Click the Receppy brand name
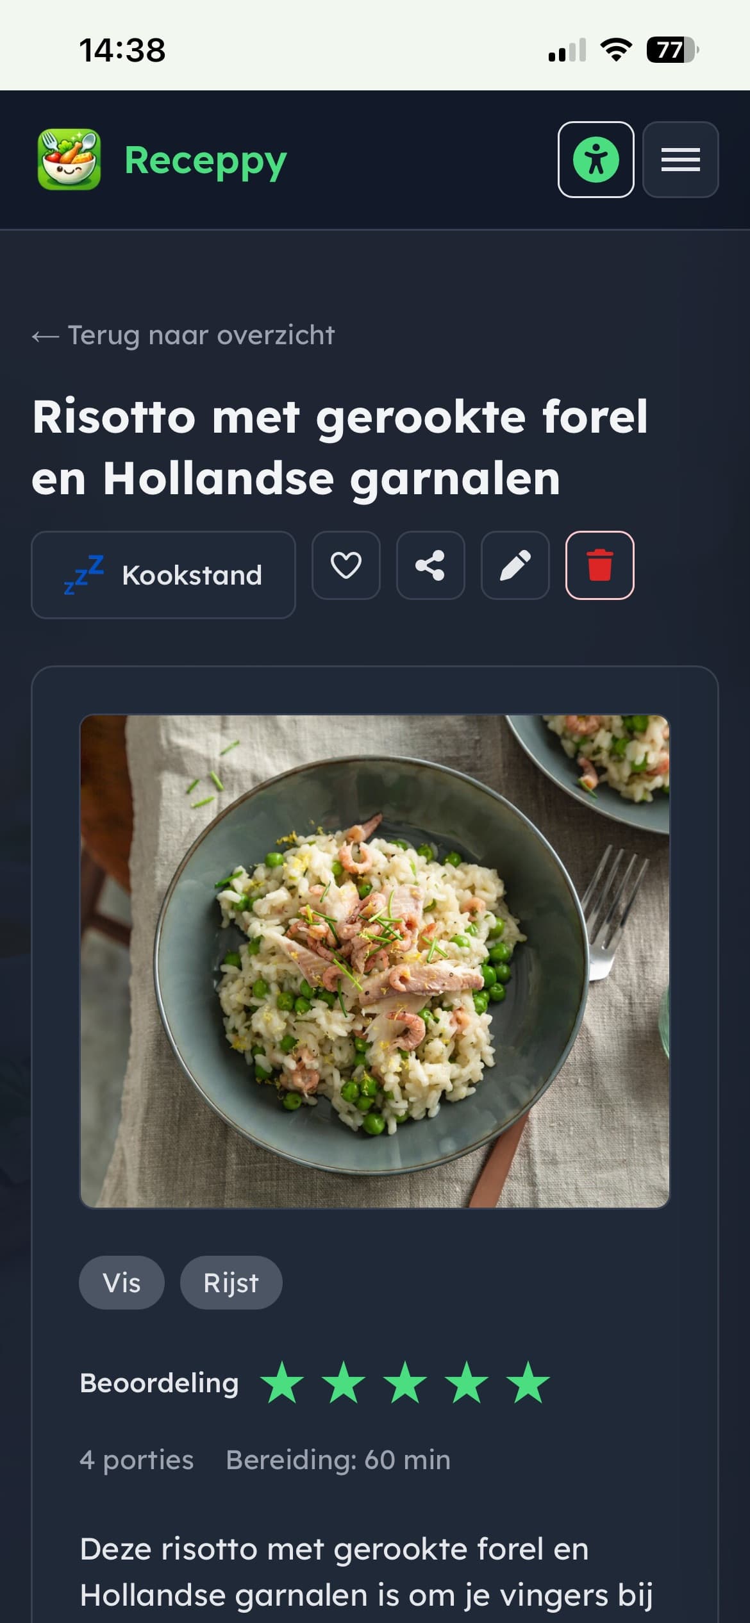 pos(206,161)
